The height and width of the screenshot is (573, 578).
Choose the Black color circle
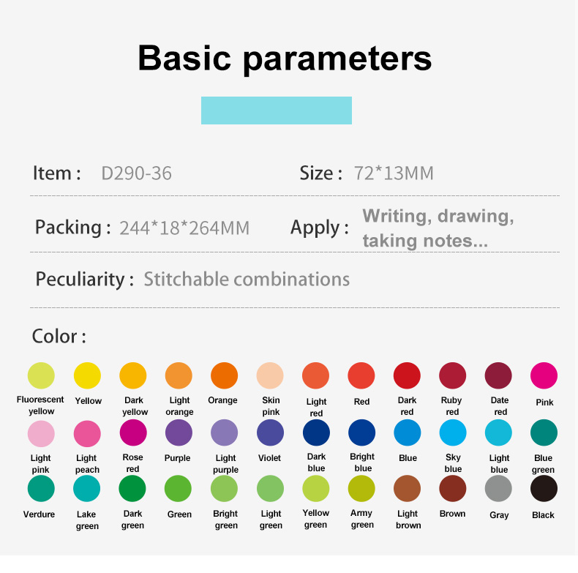[544, 489]
